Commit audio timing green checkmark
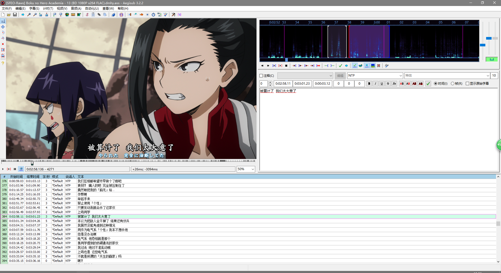Image resolution: width=501 pixels, height=273 pixels. [x=341, y=66]
